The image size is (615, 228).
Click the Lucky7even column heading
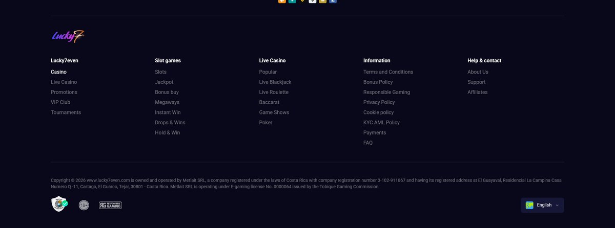click(x=65, y=60)
